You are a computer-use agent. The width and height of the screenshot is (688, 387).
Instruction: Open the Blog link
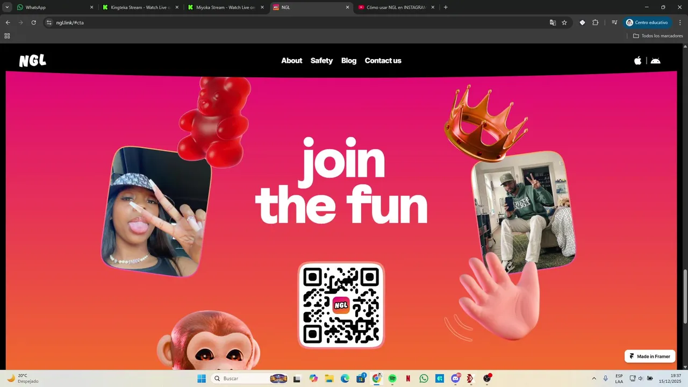tap(349, 61)
